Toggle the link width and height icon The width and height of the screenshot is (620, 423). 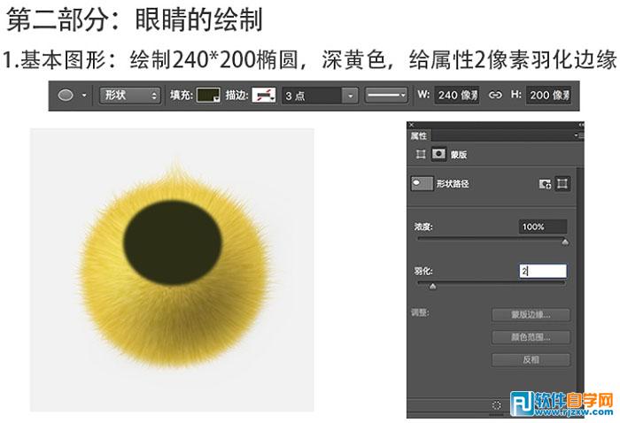coord(495,95)
